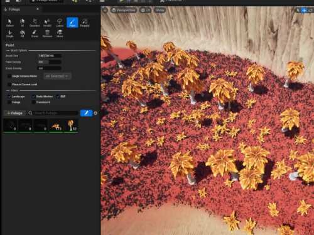Click the All selection tool
This screenshot has width=314, height=235.
tap(22, 23)
